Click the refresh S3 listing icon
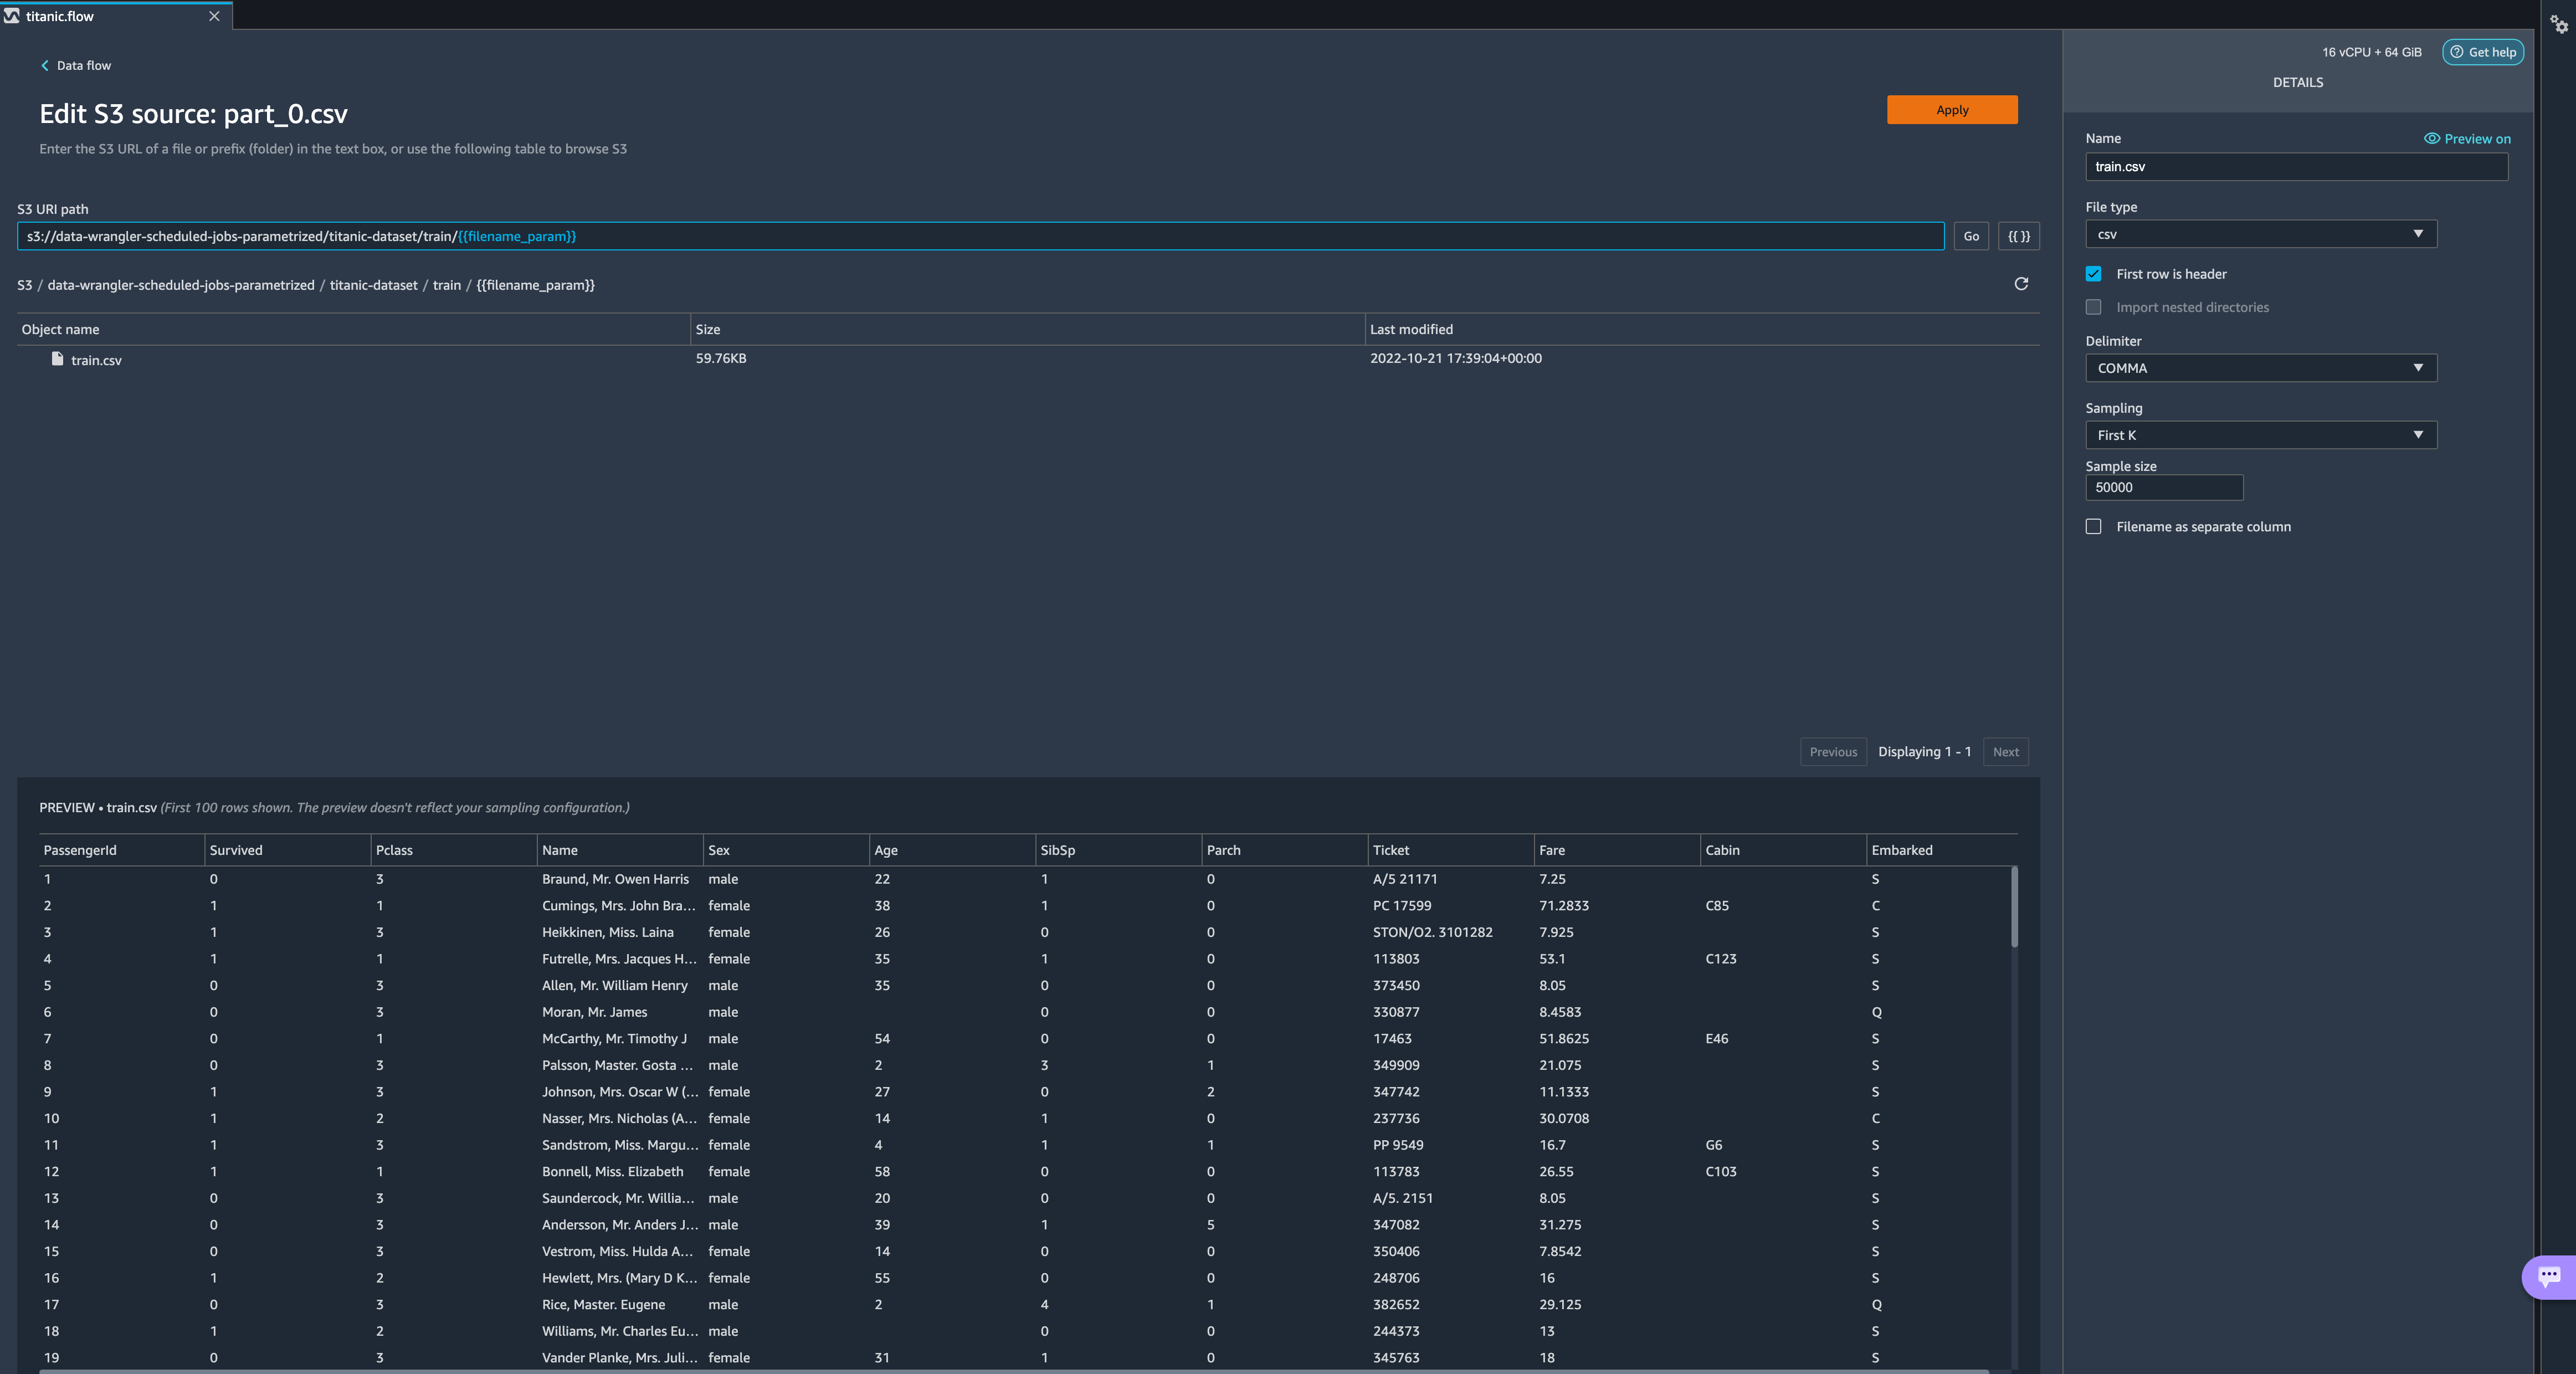Image resolution: width=2576 pixels, height=1374 pixels. tap(2021, 284)
